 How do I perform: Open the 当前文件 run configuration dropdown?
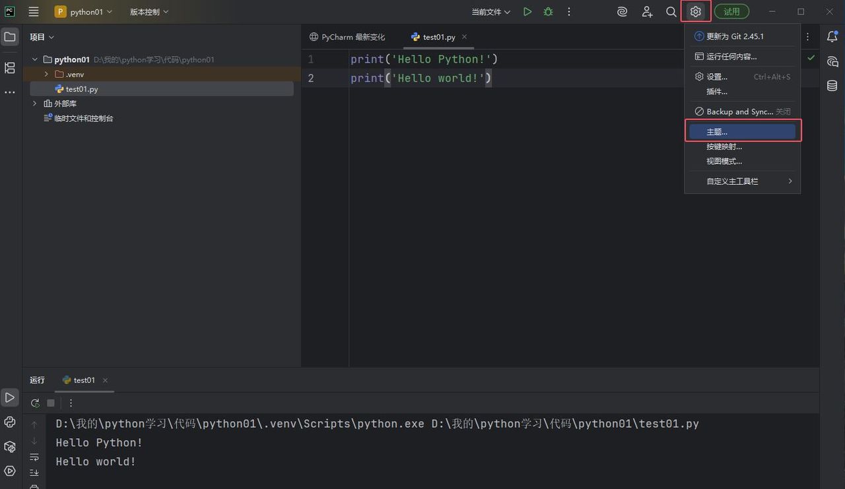[x=491, y=12]
